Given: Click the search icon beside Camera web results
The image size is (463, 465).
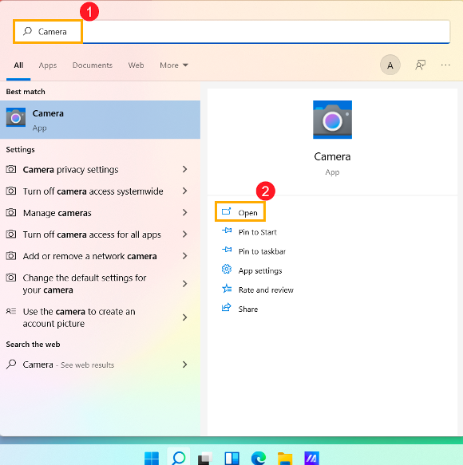Looking at the screenshot, I should [x=11, y=364].
